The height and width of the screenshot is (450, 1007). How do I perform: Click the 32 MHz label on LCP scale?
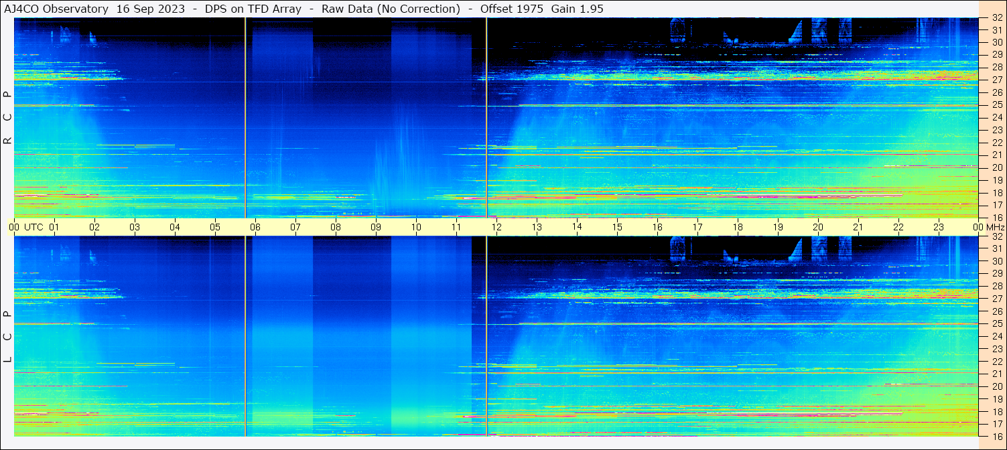[x=996, y=236]
